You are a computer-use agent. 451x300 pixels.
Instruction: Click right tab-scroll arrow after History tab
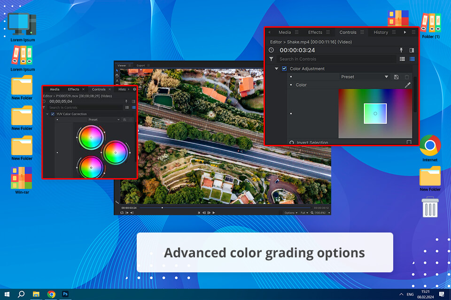click(x=405, y=32)
